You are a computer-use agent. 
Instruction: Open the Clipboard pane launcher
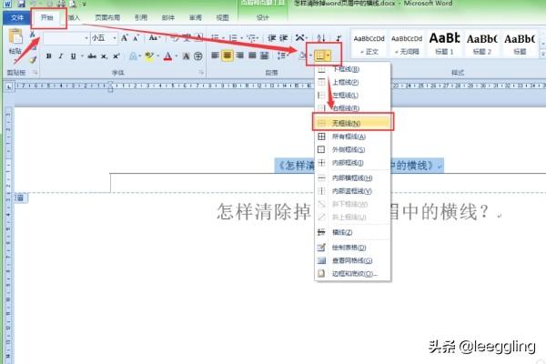[35, 73]
